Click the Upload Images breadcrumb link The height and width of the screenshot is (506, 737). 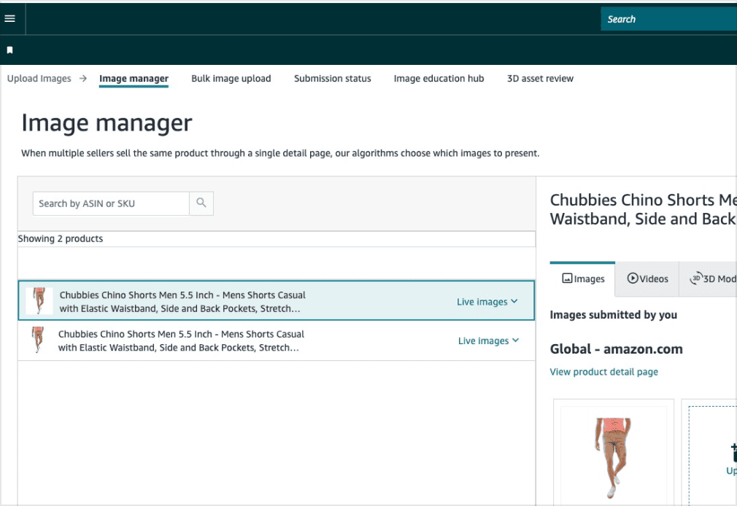[39, 79]
